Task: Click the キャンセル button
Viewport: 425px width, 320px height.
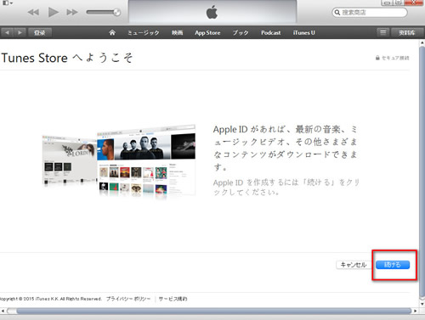Action: [x=354, y=265]
